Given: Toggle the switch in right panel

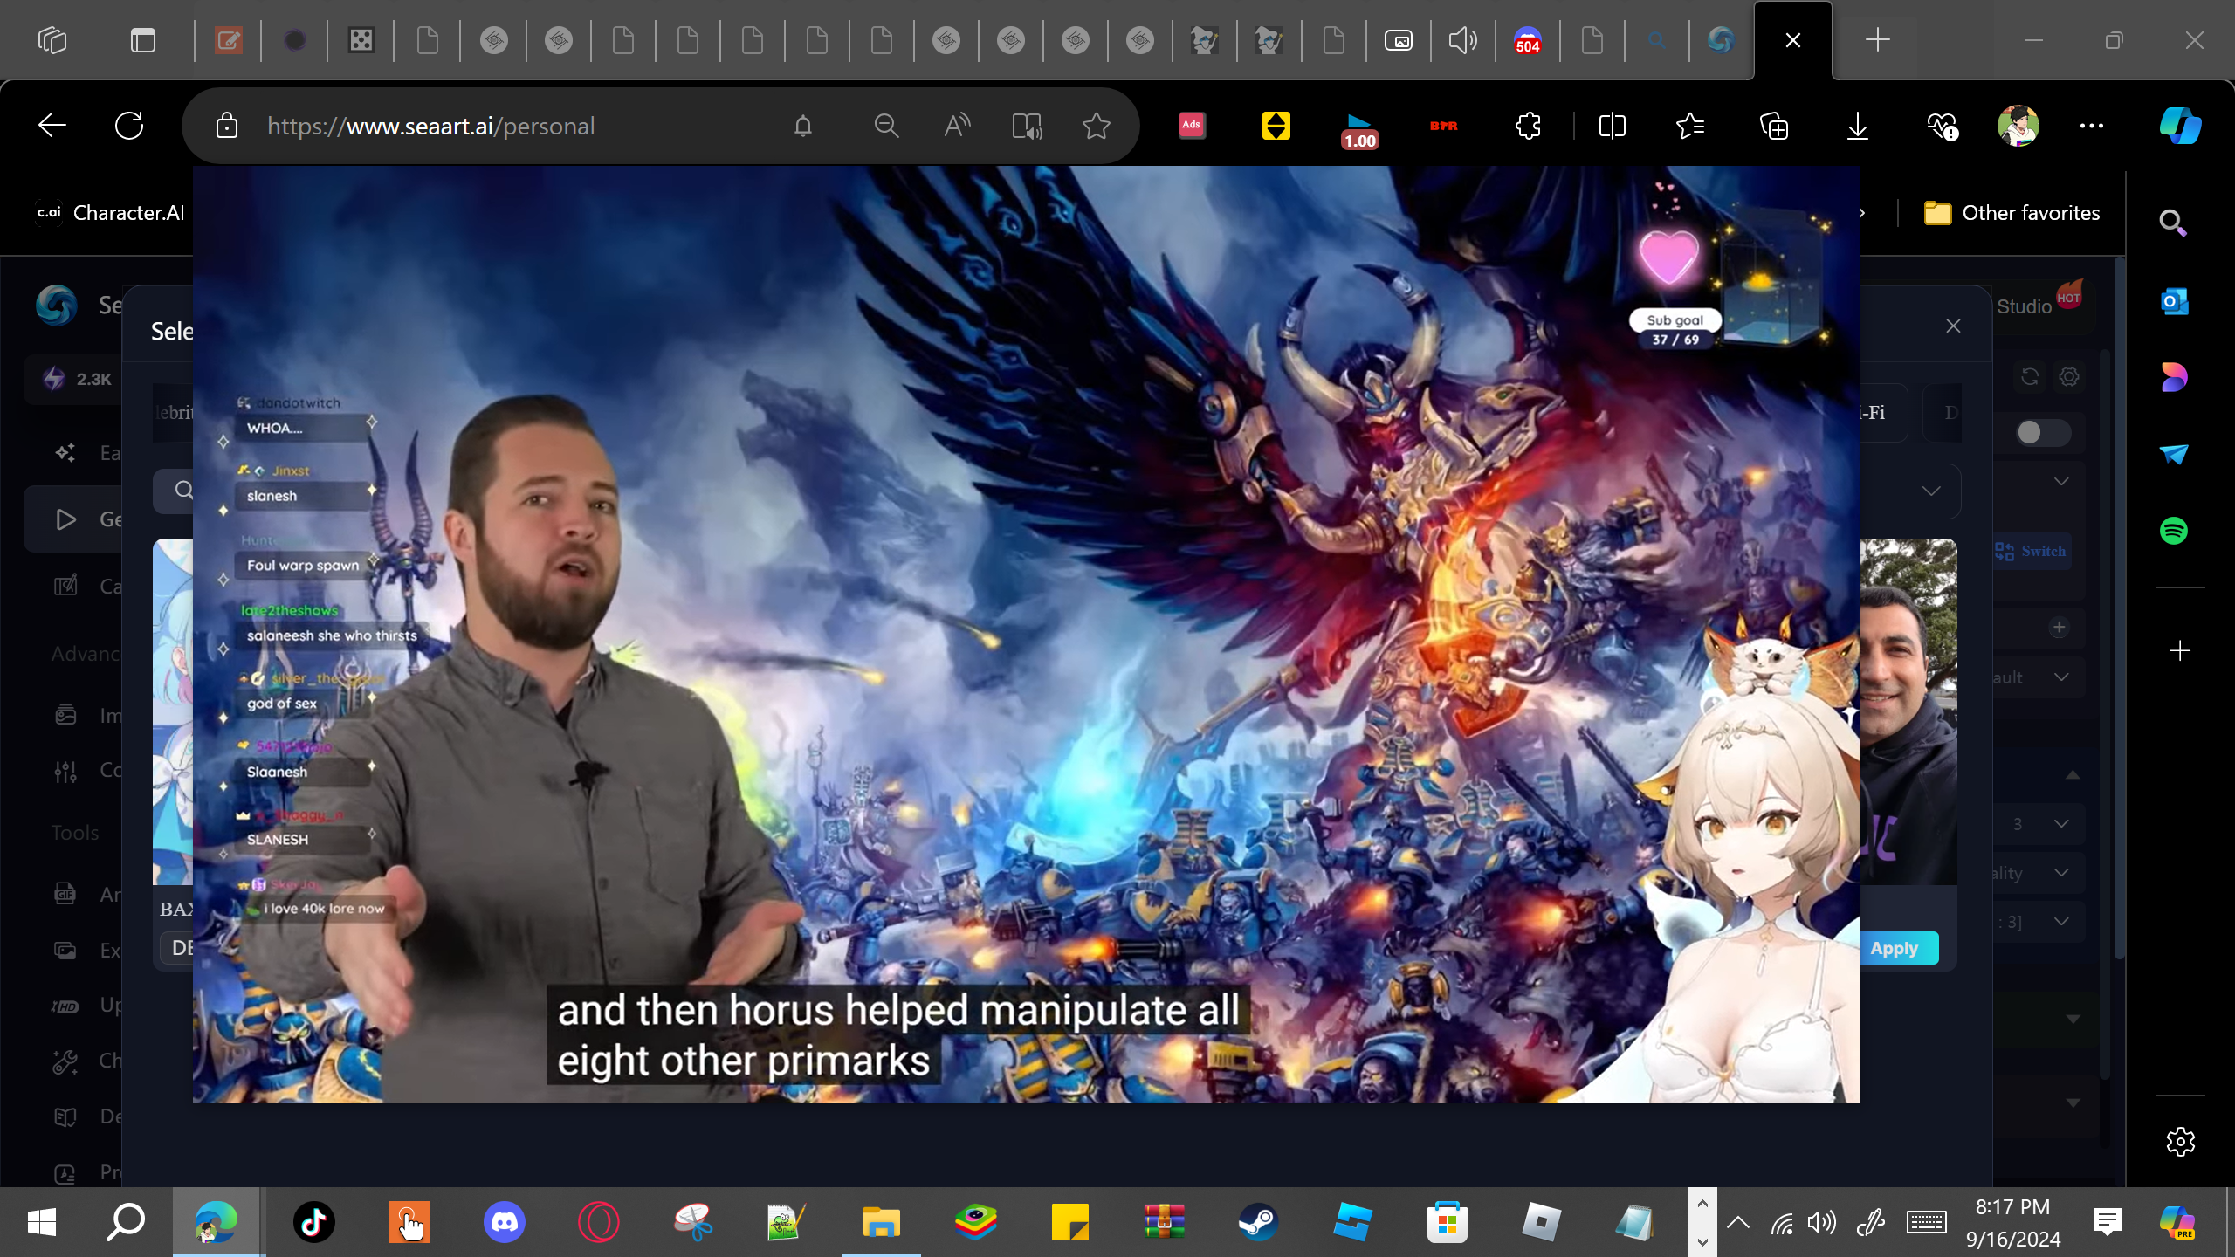Looking at the screenshot, I should (2043, 432).
